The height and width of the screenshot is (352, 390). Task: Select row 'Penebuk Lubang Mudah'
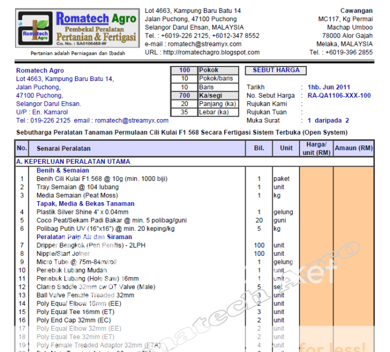click(194, 270)
